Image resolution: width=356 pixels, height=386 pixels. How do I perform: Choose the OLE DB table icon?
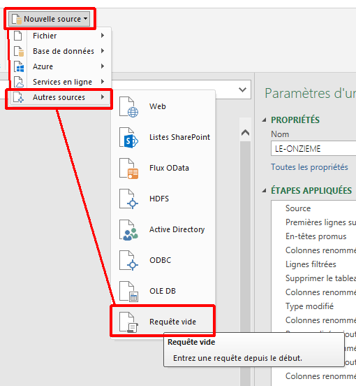[128, 292]
